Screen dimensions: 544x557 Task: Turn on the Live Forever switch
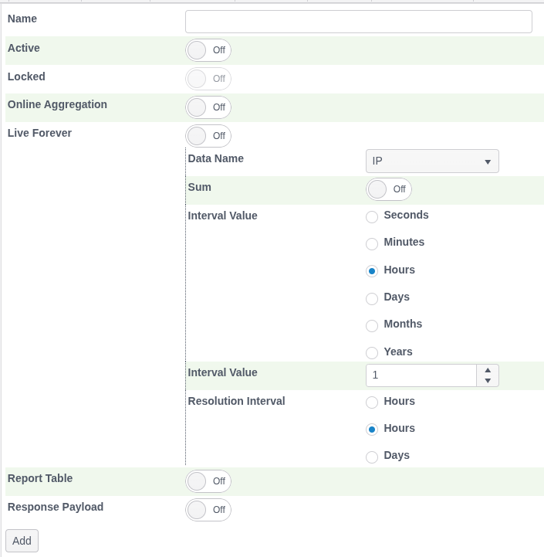[x=208, y=136]
